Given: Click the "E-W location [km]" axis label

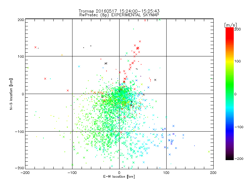Looking at the screenshot, I should 119,177.
